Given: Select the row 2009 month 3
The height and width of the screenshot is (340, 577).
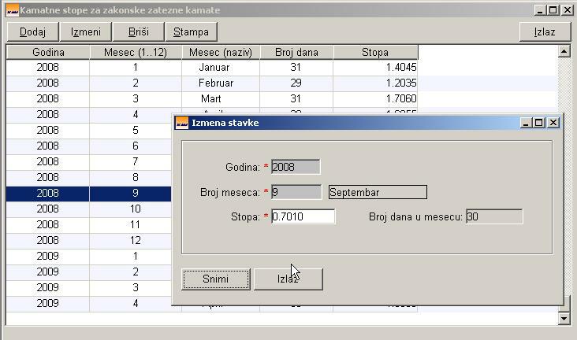Looking at the screenshot, I should 89,288.
